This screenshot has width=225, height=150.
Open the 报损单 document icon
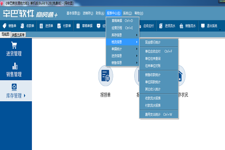[x=105, y=76]
